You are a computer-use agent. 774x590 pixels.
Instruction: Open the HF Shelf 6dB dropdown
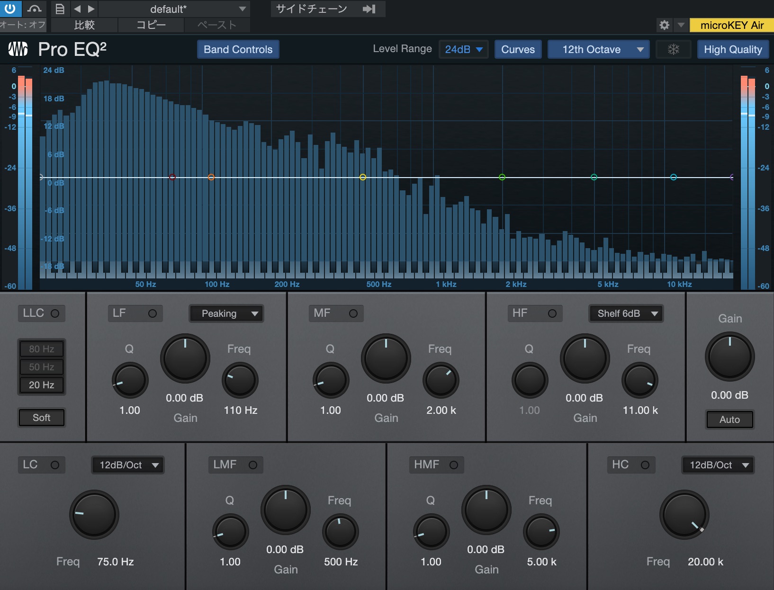[x=626, y=313]
